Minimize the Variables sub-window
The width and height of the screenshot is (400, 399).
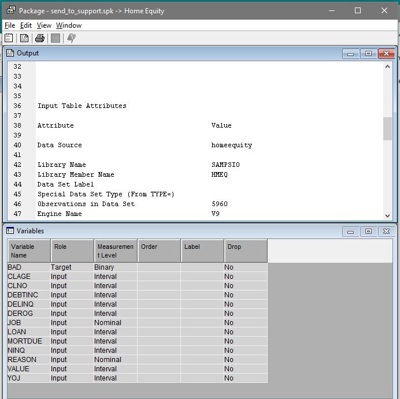tap(351, 232)
